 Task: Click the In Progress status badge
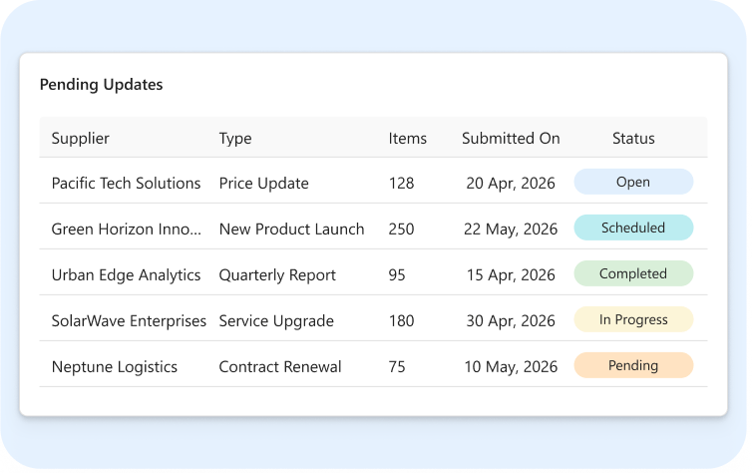(x=633, y=320)
